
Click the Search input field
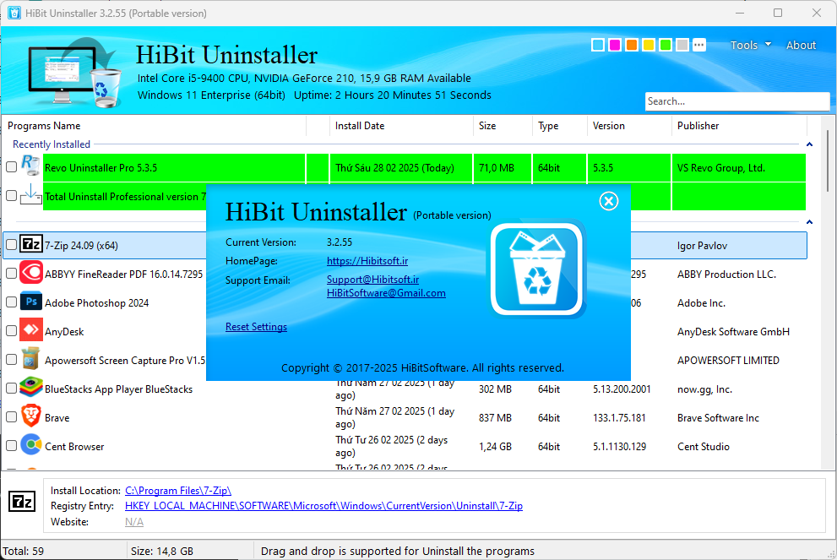click(x=737, y=101)
